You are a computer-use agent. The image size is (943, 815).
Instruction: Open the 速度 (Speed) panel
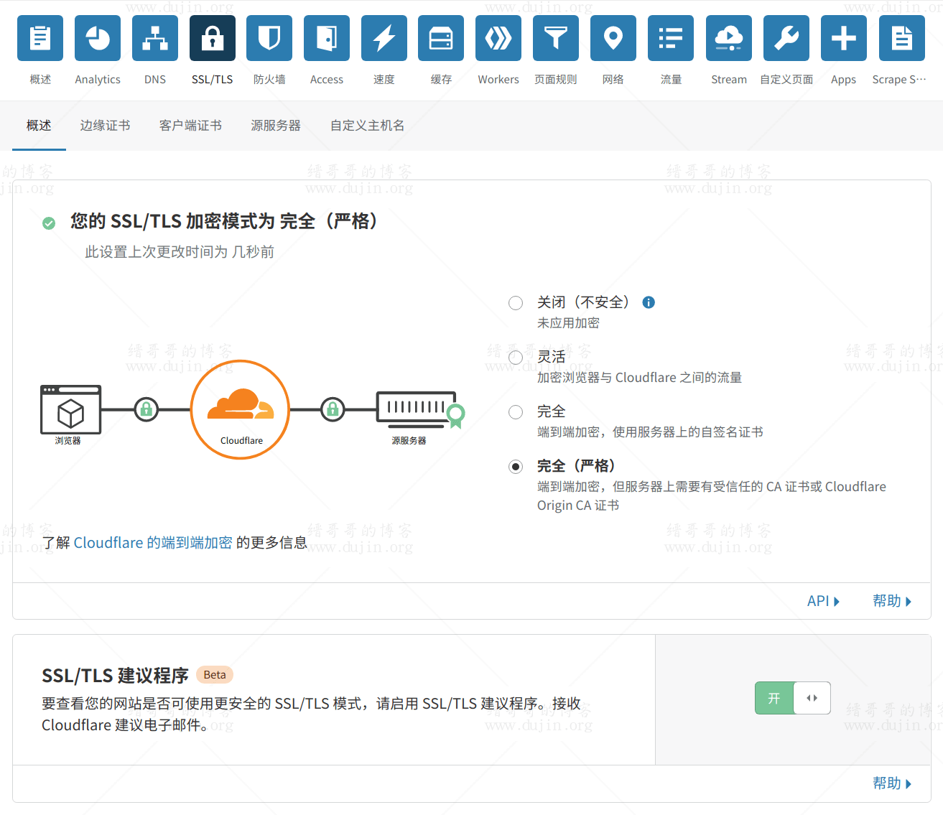[384, 37]
